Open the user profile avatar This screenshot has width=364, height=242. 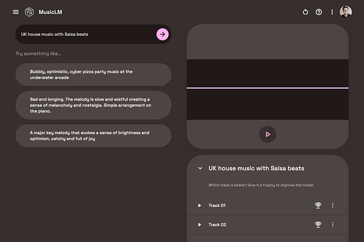click(346, 12)
